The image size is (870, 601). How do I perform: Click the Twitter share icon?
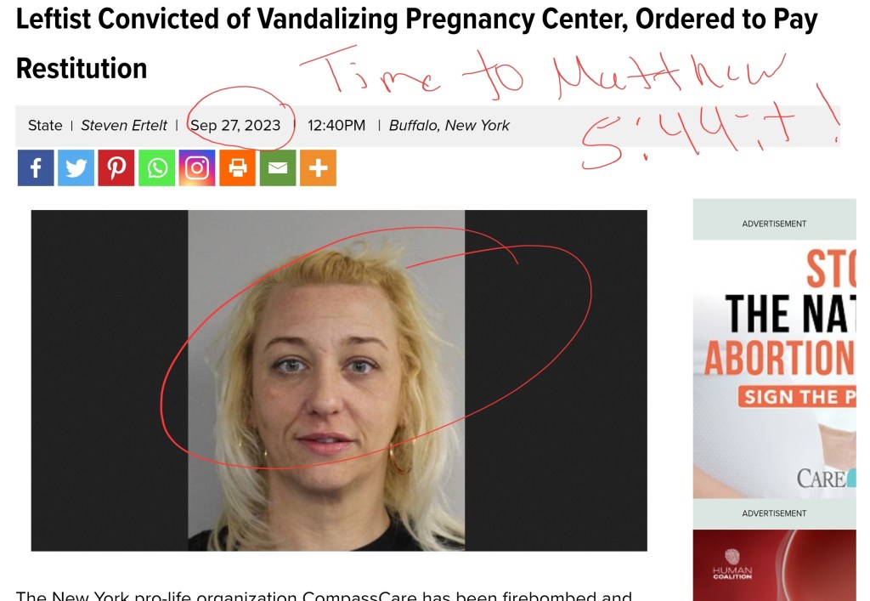pos(76,167)
